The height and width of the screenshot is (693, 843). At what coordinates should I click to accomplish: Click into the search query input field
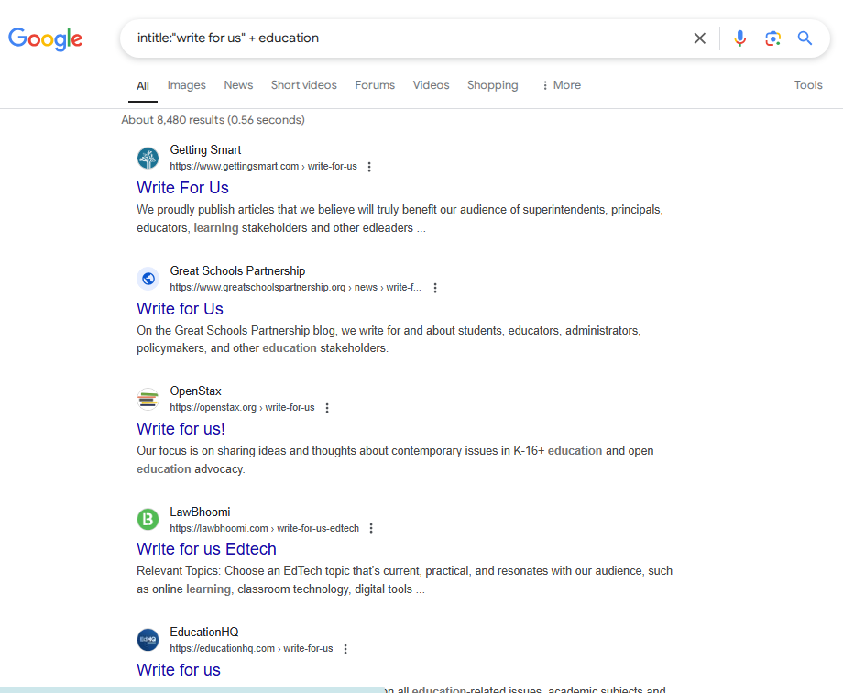click(x=409, y=38)
